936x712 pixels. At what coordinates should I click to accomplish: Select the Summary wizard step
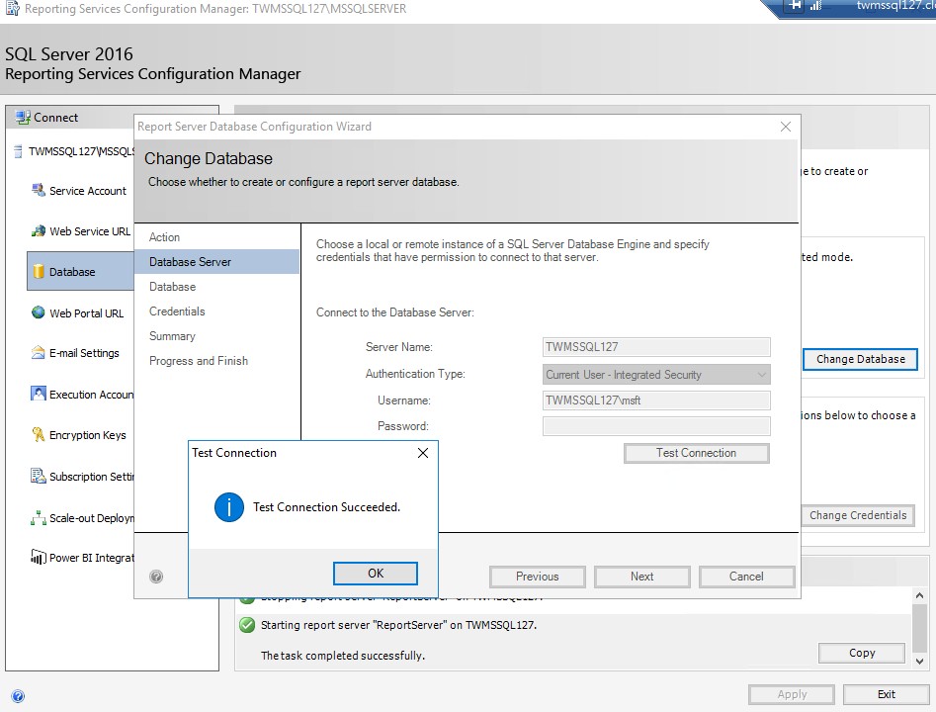[173, 336]
